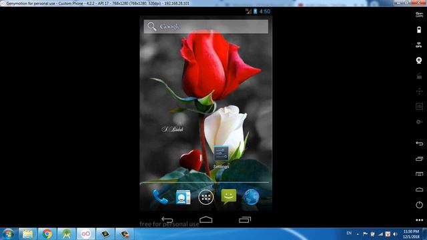This screenshot has height=240, width=427.
Task: Show hidden system tray icons
Action: pos(358,234)
